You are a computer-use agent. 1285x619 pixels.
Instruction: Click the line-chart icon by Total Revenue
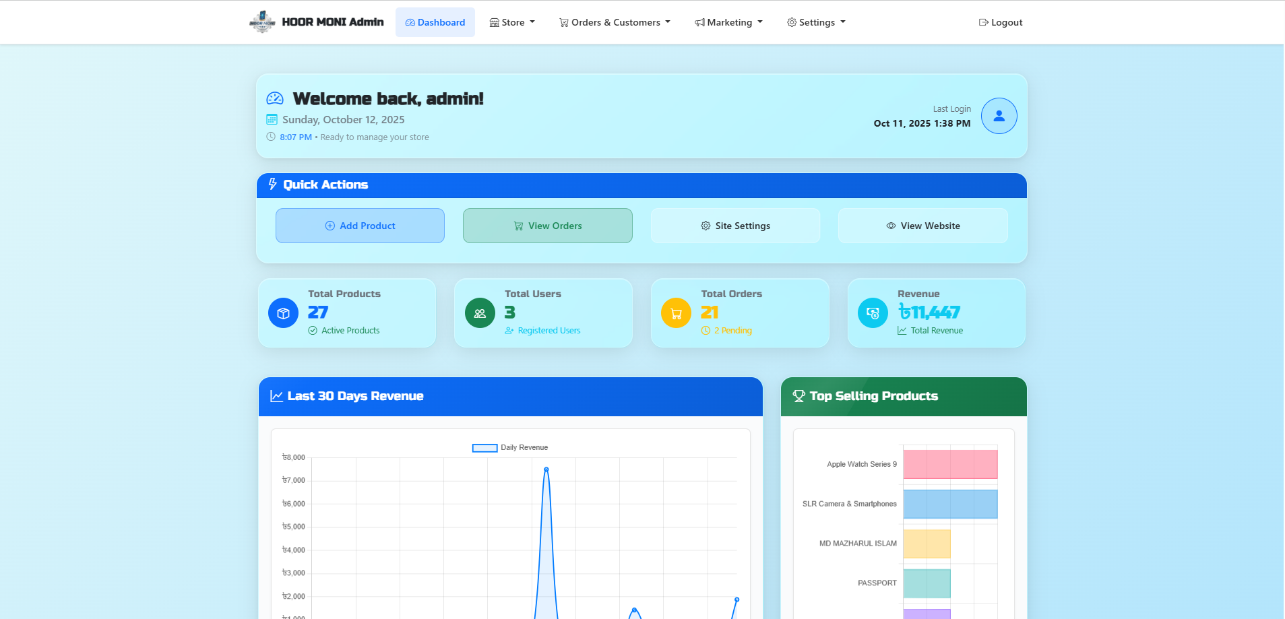click(902, 331)
